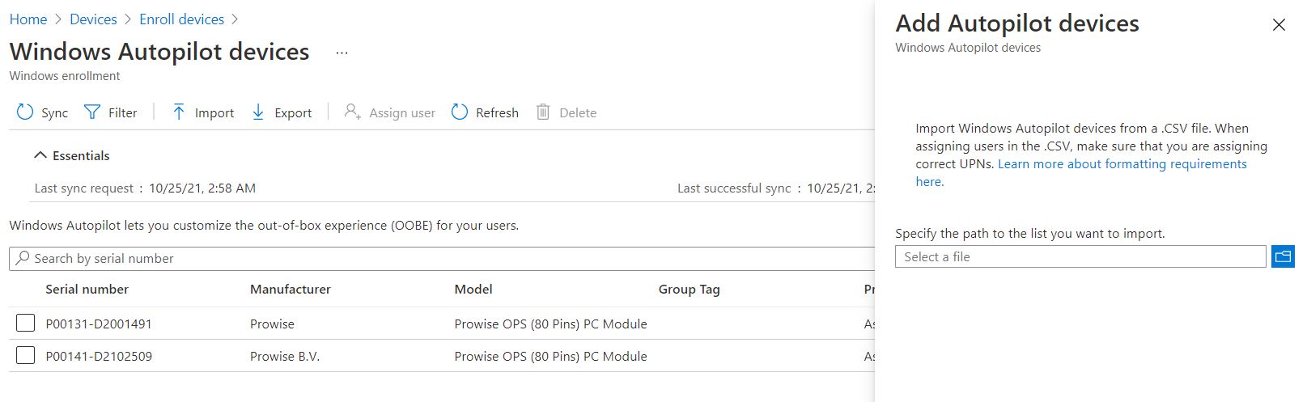Click the Import upload arrow icon
Screen dimensions: 1307x402
179,112
